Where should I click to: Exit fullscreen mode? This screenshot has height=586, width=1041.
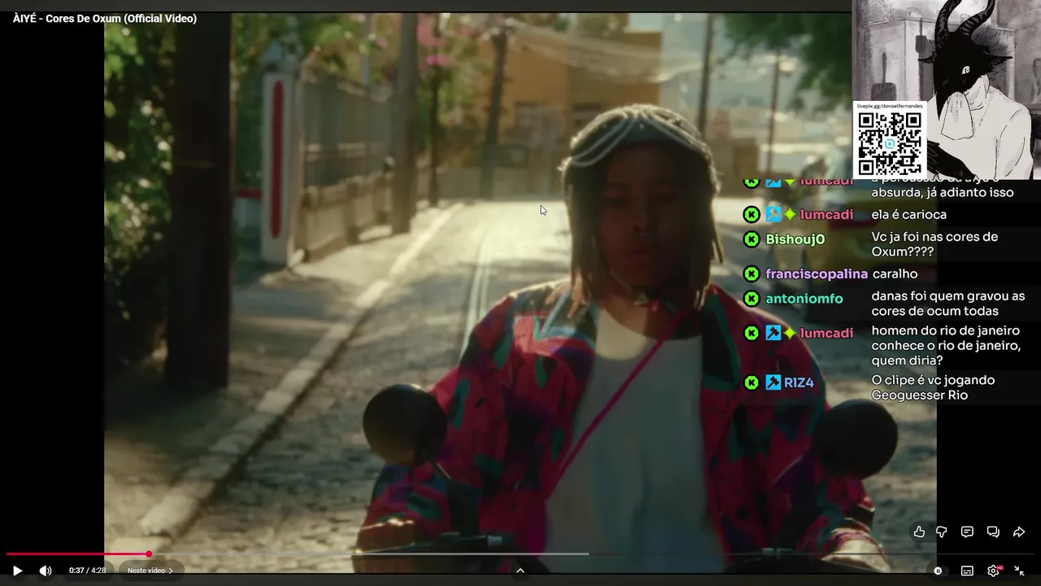click(1019, 571)
